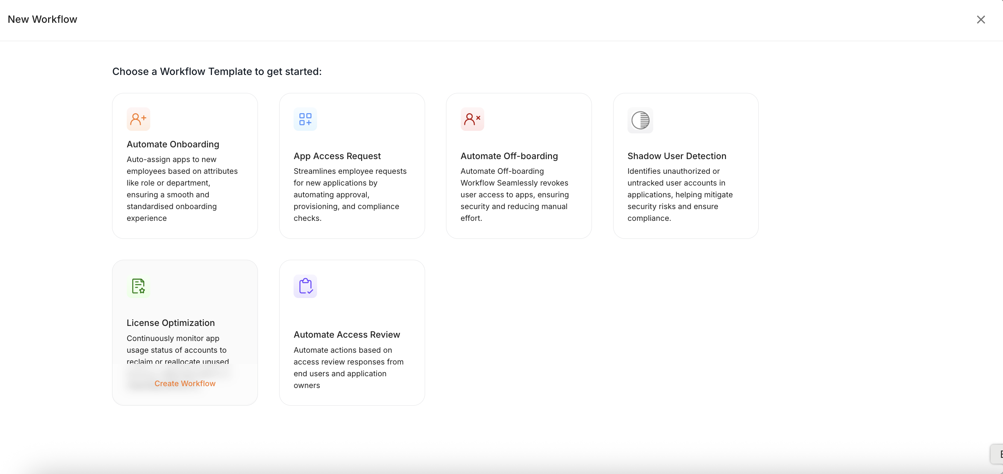Click the partially hidden button at bottom right

click(997, 454)
